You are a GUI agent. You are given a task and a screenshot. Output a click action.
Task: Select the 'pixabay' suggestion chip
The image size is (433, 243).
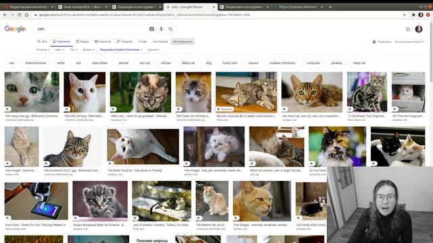point(337,63)
